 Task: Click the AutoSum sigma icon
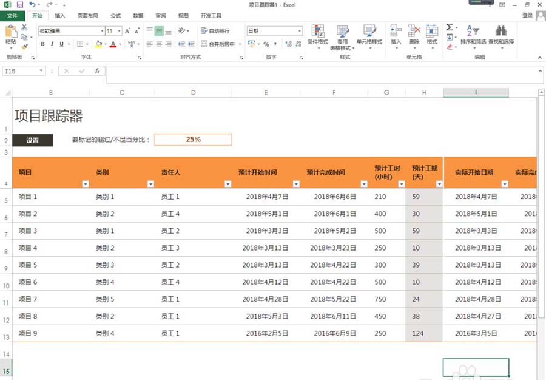point(450,27)
